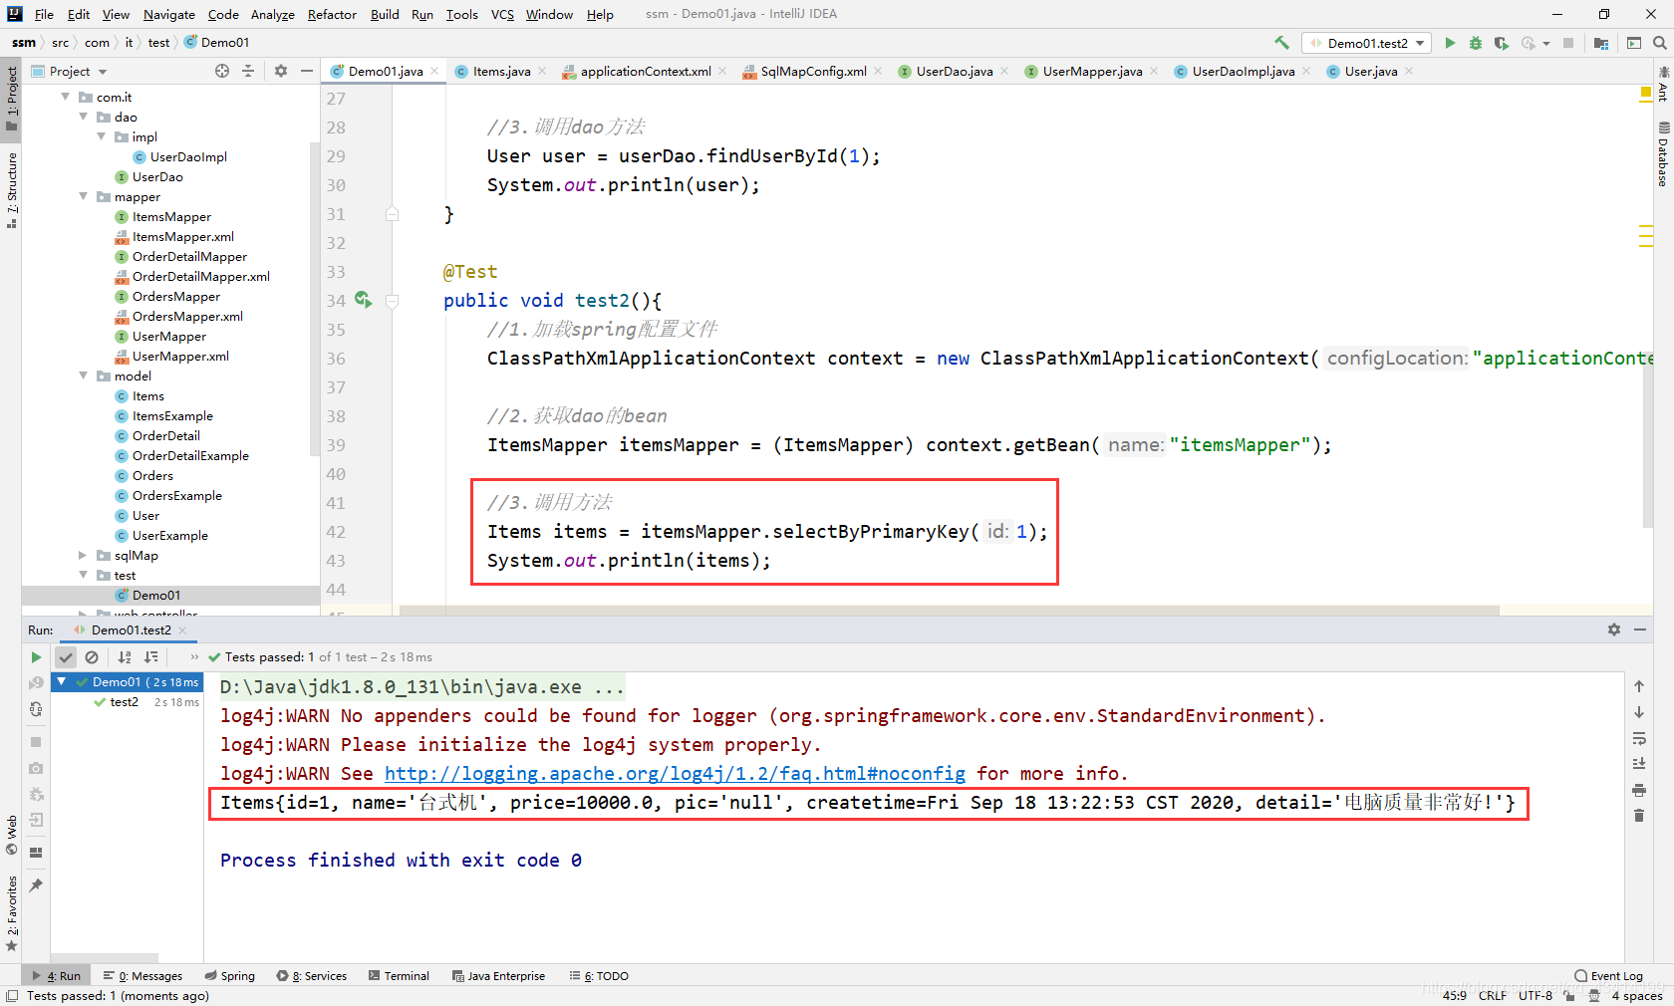Toggle tool window bars icon bottom-left
The height and width of the screenshot is (1006, 1674).
coord(11,995)
